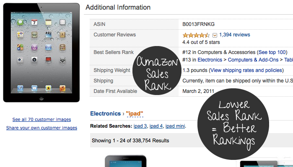Click the star rating icons
293x167 pixels.
pyautogui.click(x=196, y=35)
